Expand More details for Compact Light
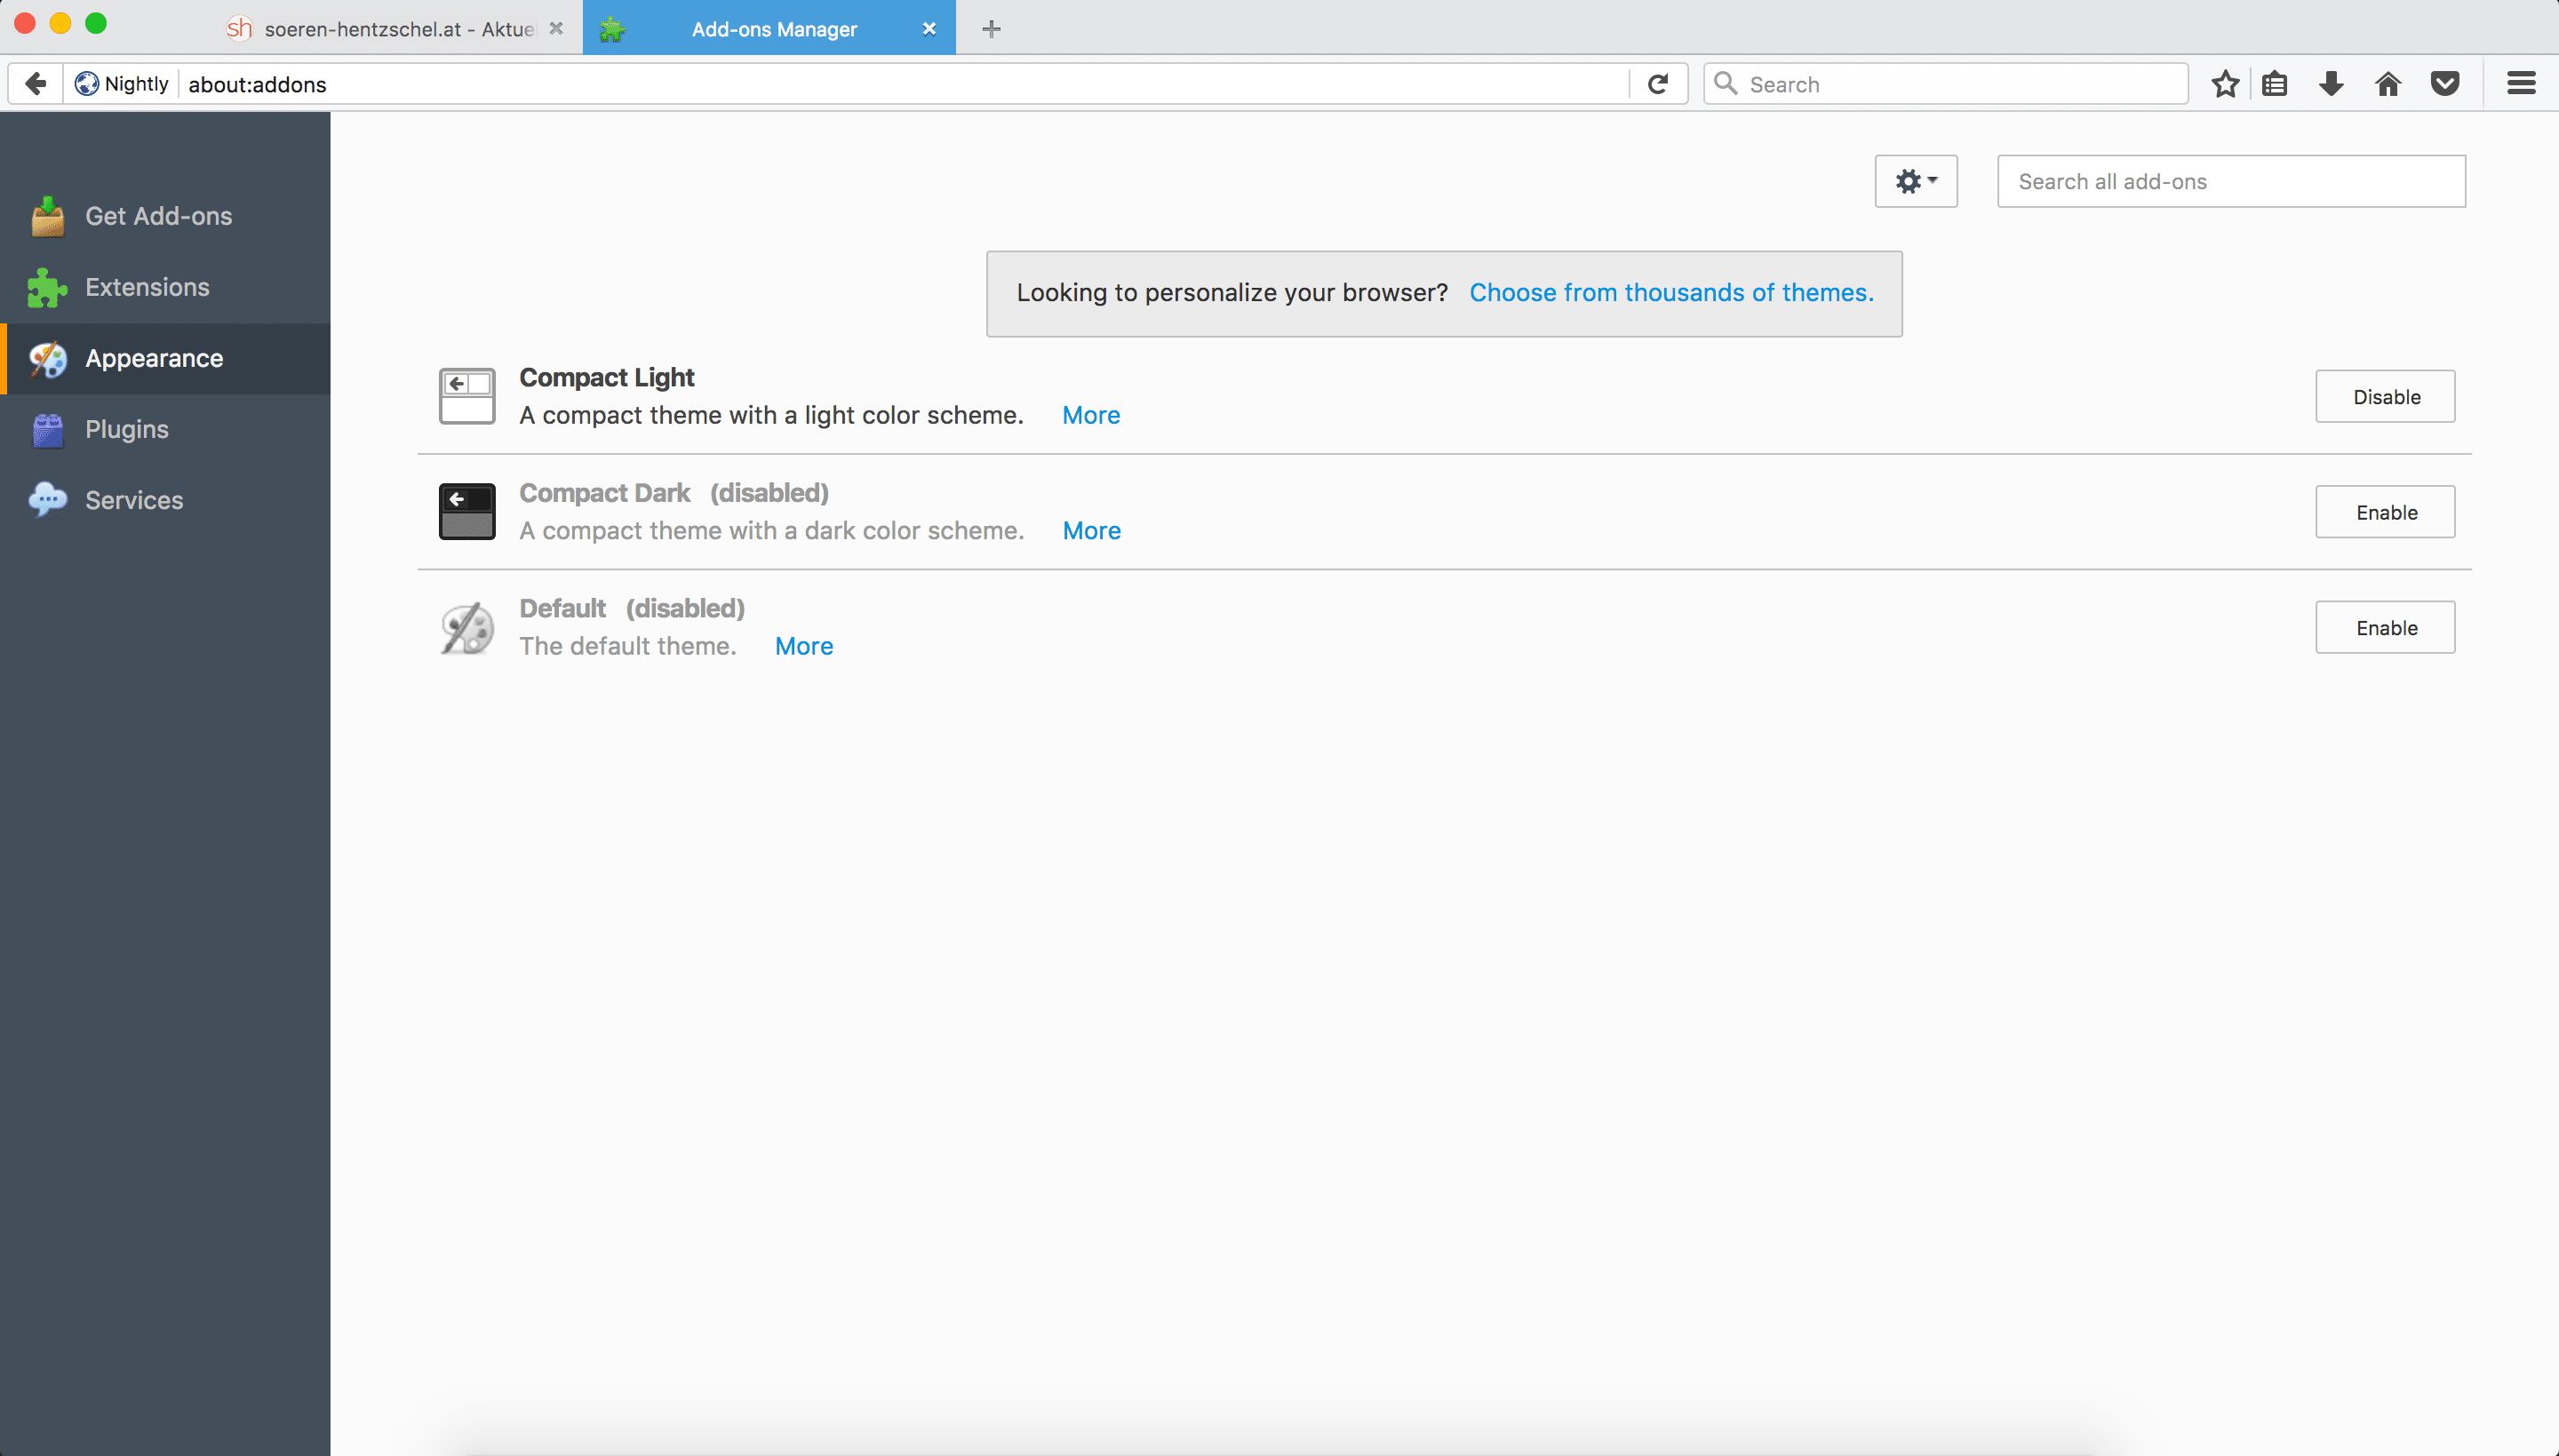 [1090, 416]
